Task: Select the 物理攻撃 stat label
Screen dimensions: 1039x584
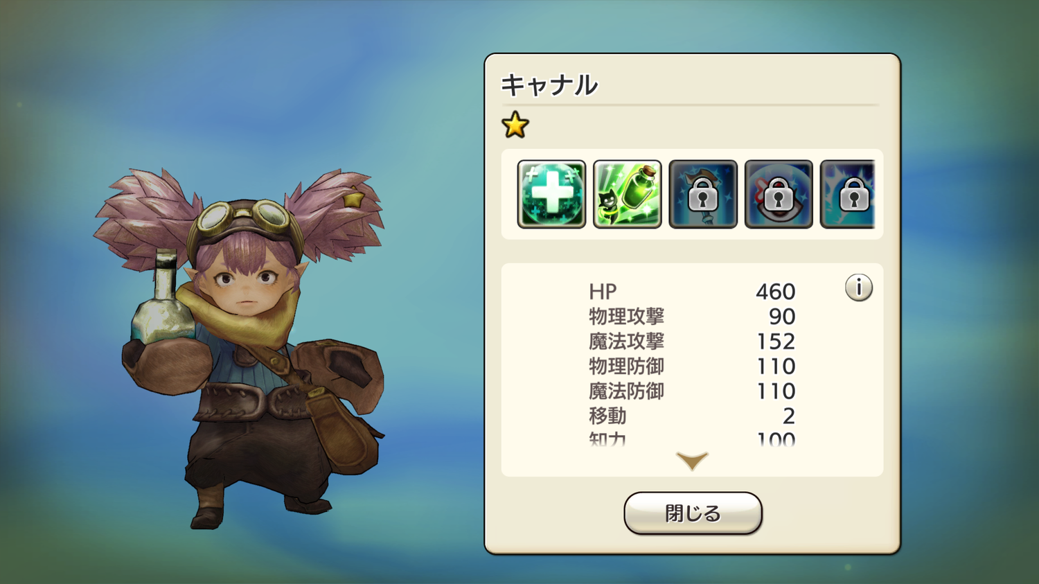Action: click(626, 317)
